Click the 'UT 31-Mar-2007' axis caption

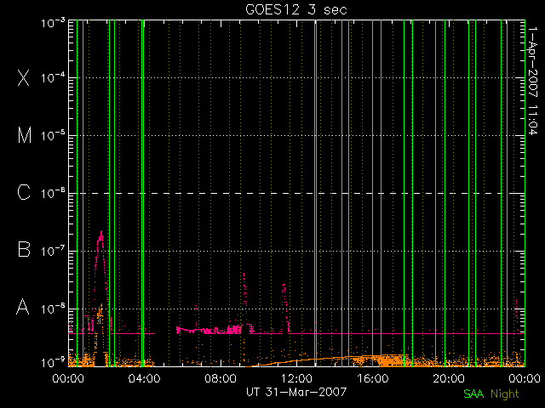296,392
